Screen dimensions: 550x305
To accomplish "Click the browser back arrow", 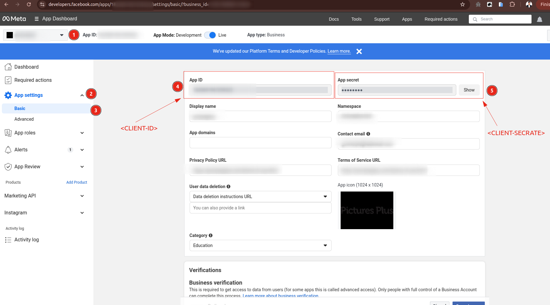I will [6, 4].
